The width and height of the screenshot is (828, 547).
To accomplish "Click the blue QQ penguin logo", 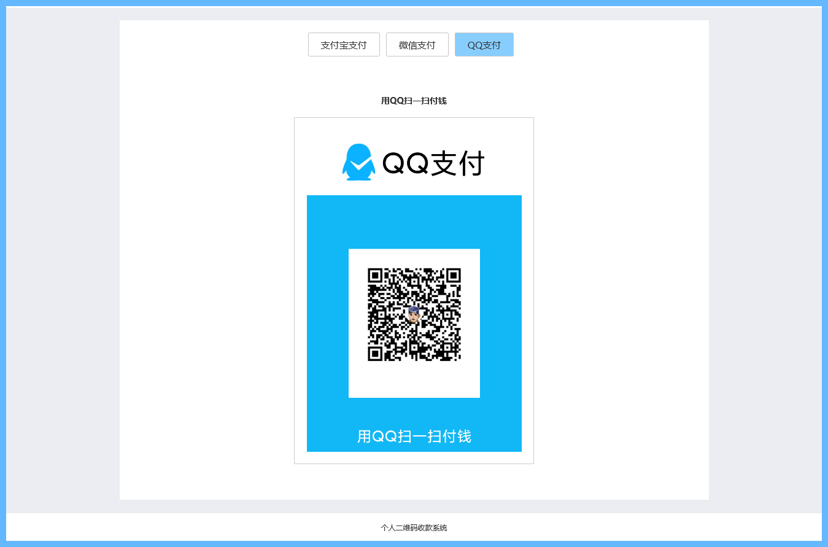I will pos(358,162).
